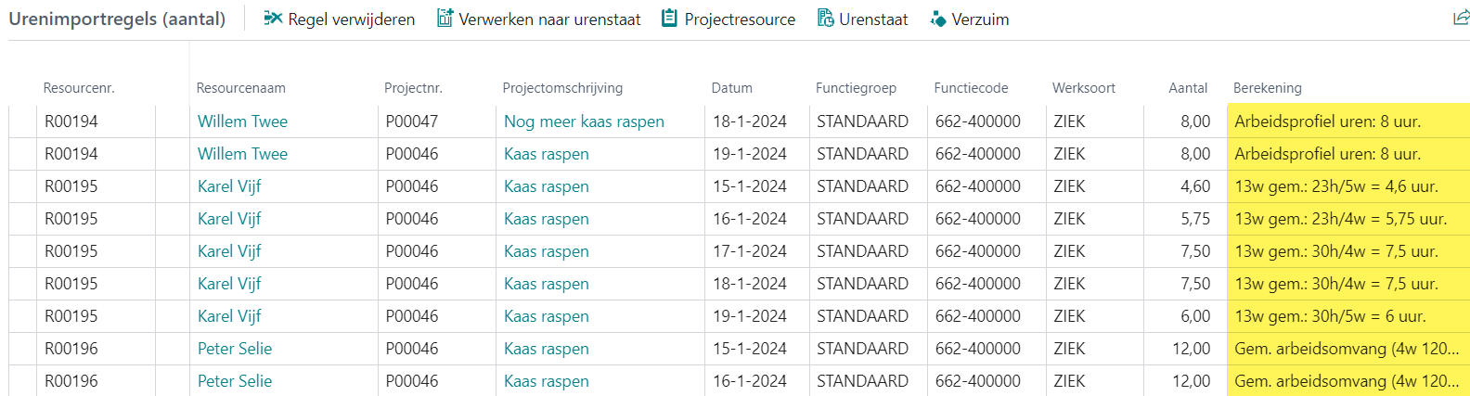This screenshot has height=396, width=1470.
Task: Open the Willem Twee link on 18-1-2024
Action: (242, 121)
